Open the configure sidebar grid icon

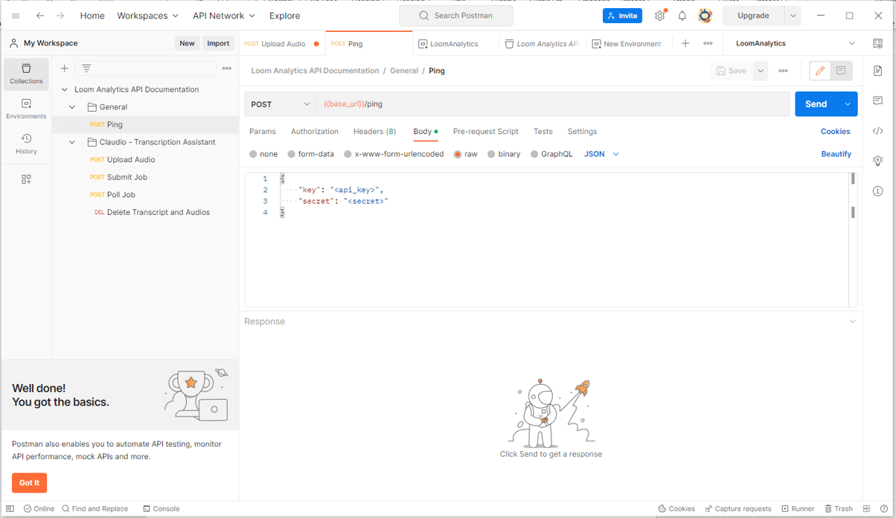coord(26,179)
